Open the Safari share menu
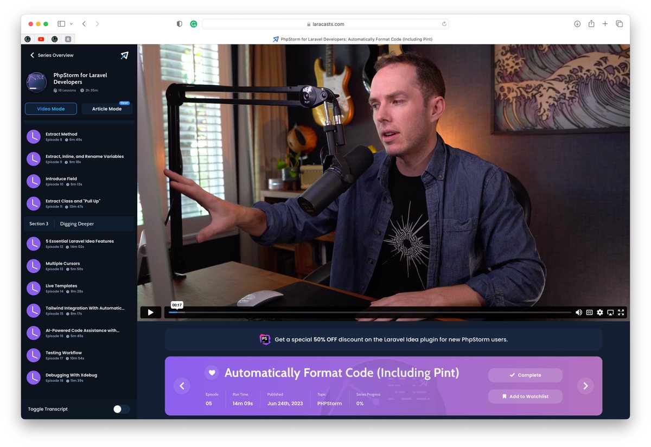Screen dimensions: 651x447 tap(591, 23)
